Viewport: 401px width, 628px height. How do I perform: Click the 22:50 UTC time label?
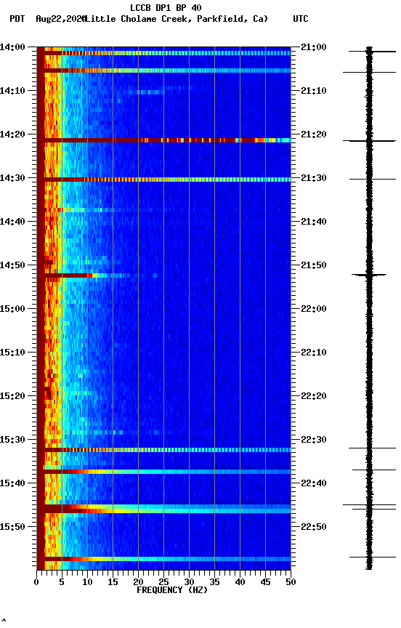[313, 527]
